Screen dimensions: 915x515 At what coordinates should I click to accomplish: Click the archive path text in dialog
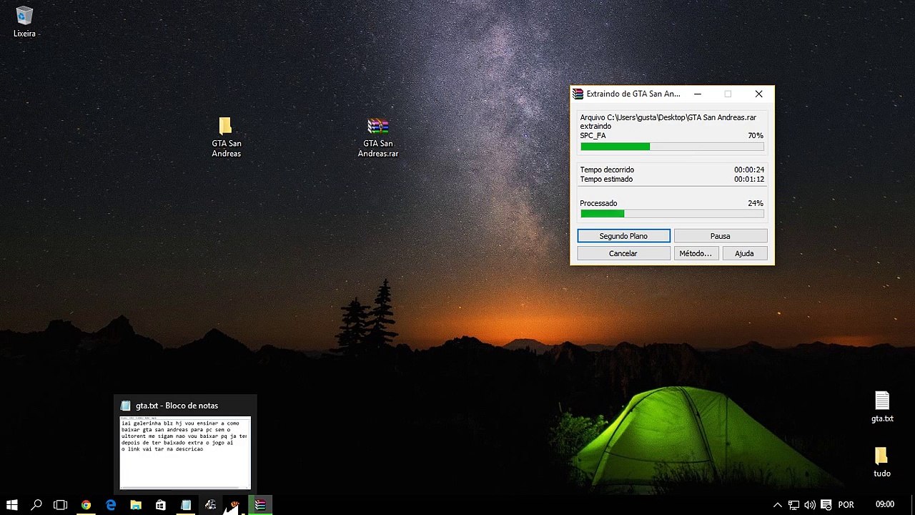coord(668,117)
